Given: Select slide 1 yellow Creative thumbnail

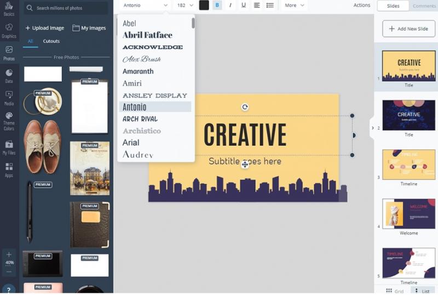Looking at the screenshot, I should [x=408, y=66].
